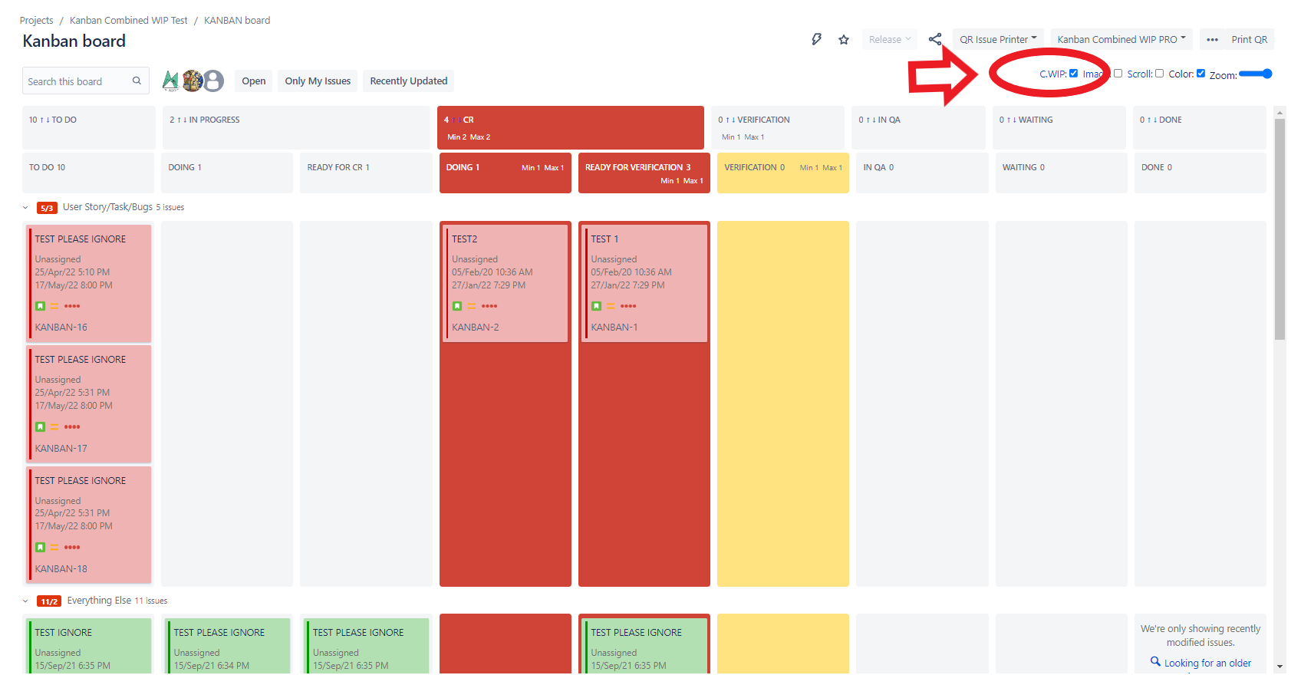Collapse the User Story/Task/Bugs swimlane

tap(25, 208)
